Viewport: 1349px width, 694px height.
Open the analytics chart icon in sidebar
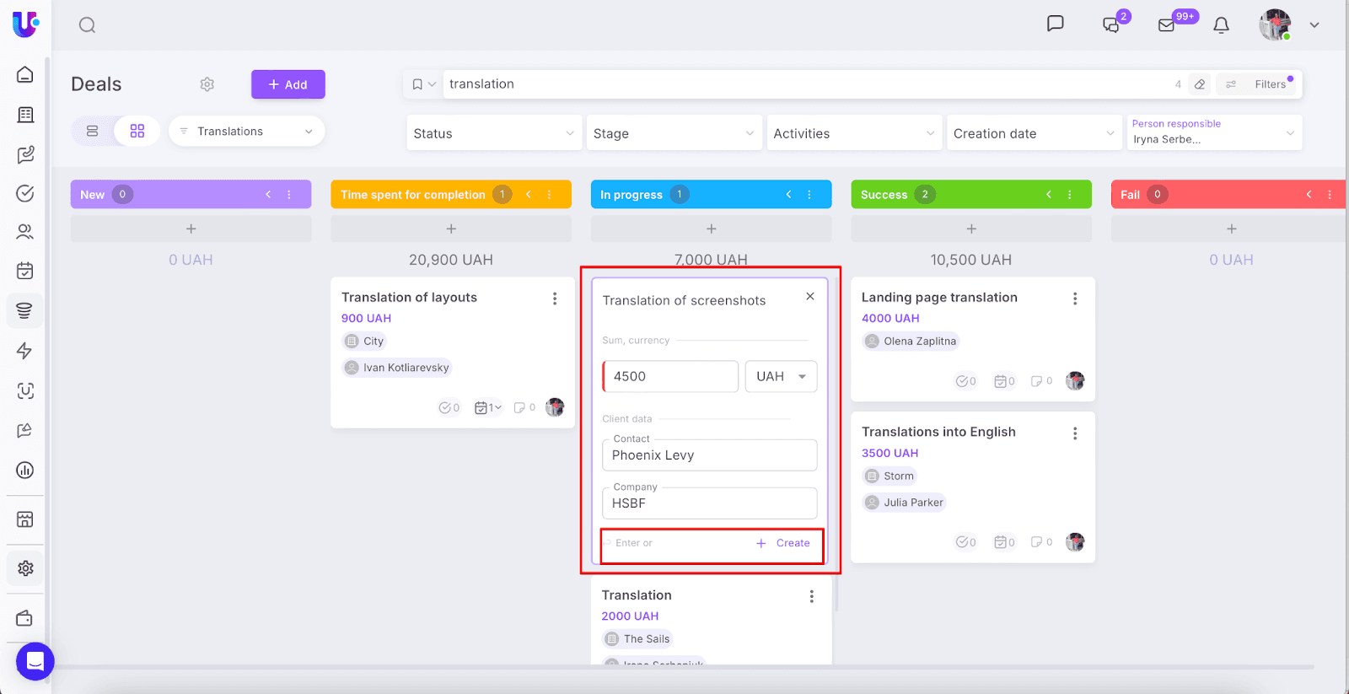tap(25, 470)
